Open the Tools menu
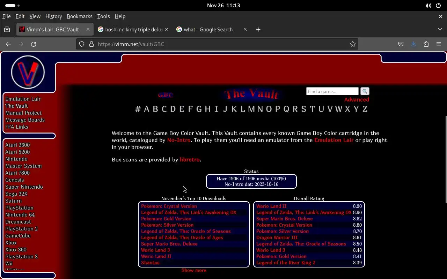The image size is (447, 279). [103, 16]
